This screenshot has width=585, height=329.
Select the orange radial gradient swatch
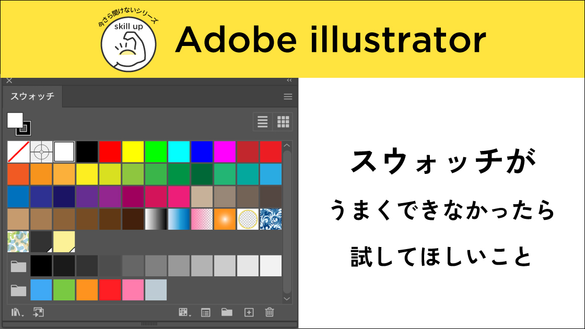click(225, 219)
